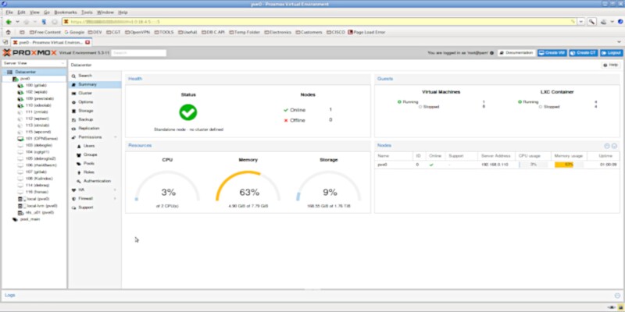Screen dimensions: 625x312
Task: Click the URL address bar
Action: tap(319, 22)
